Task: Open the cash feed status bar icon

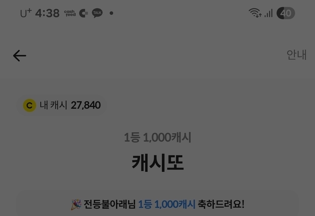Action: click(70, 13)
